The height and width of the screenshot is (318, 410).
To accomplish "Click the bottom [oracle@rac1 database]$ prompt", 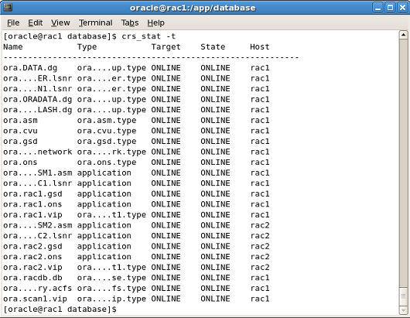I will [x=60, y=309].
